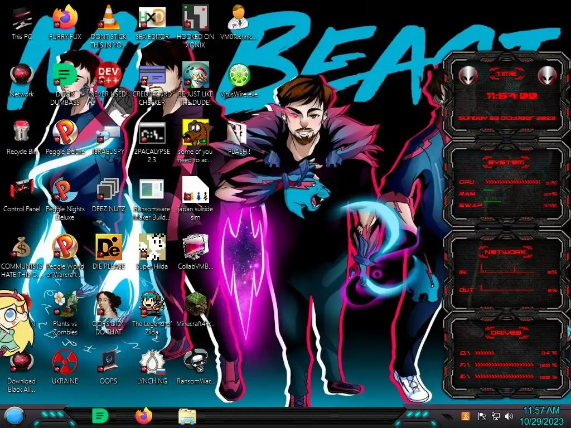This screenshot has height=428, width=571.
Task: Click the DRIVES header on the gadget
Action: 506,333
